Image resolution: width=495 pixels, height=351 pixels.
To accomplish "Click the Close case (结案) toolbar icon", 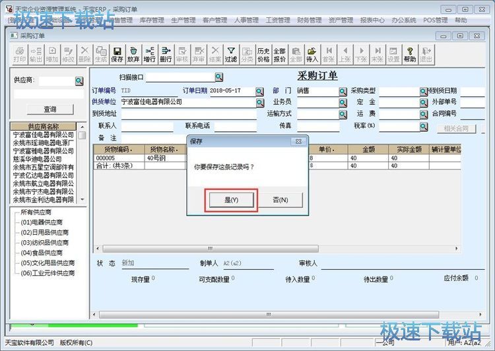I will (x=215, y=55).
